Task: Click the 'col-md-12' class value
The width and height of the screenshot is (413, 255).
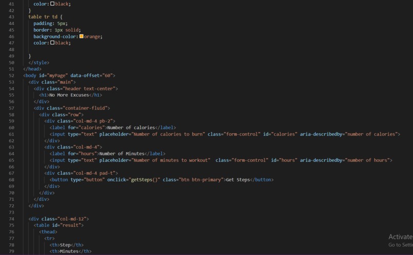Action: 72,219
